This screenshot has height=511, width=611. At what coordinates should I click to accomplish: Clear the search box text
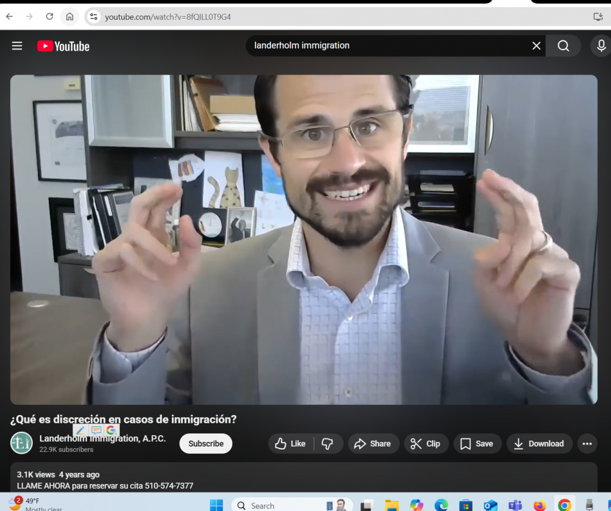click(536, 46)
